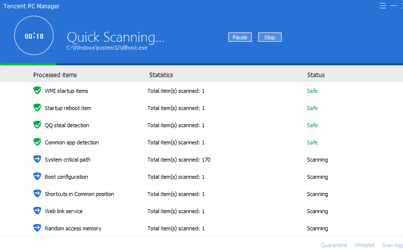The width and height of the screenshot is (403, 249).
Task: Click the scanned file path dllhost.exe
Action: (107, 48)
